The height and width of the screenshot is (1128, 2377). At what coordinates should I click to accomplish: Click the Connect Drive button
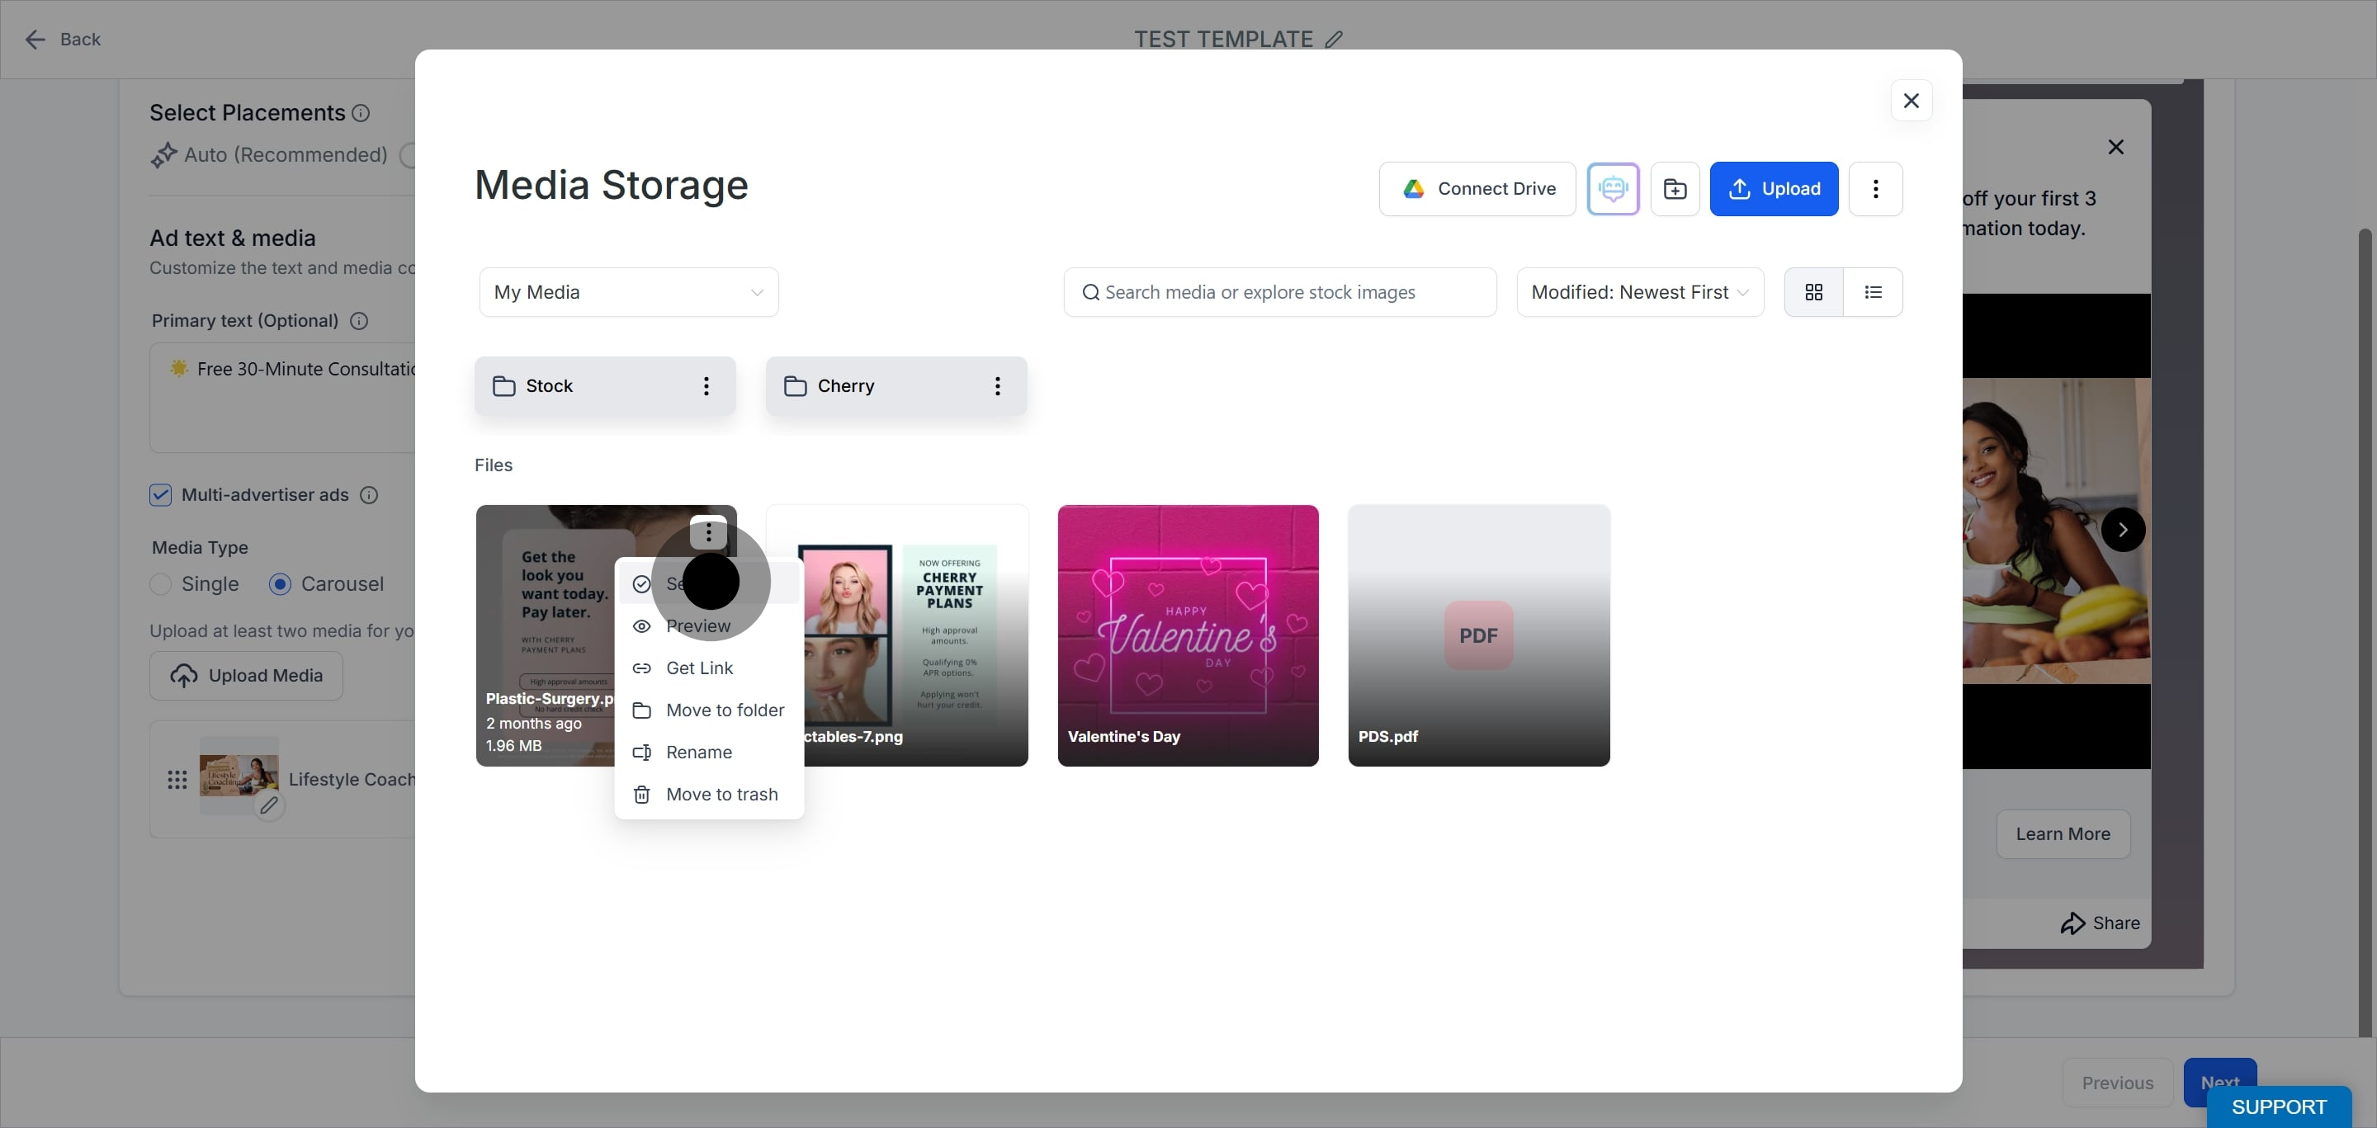coord(1477,189)
